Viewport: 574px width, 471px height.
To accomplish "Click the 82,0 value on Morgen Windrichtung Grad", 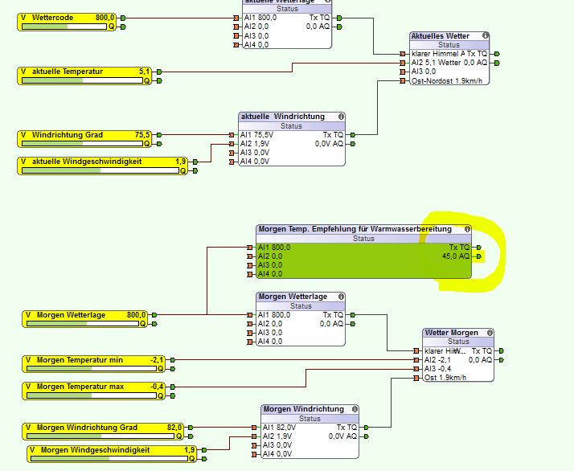I will coord(174,427).
